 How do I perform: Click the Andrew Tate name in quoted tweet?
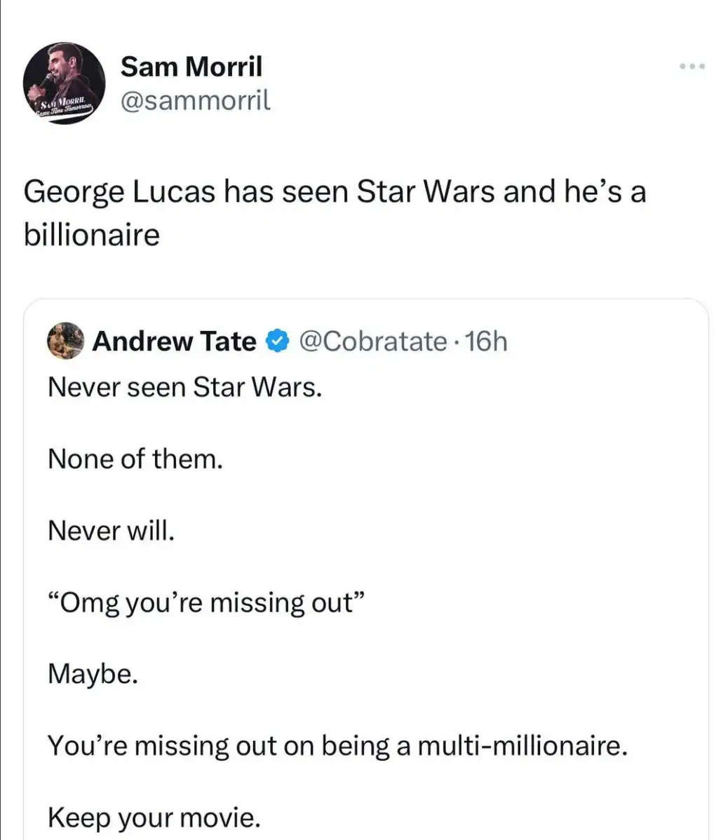click(174, 341)
